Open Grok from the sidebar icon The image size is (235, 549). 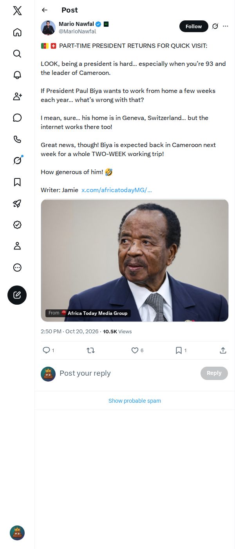(17, 160)
